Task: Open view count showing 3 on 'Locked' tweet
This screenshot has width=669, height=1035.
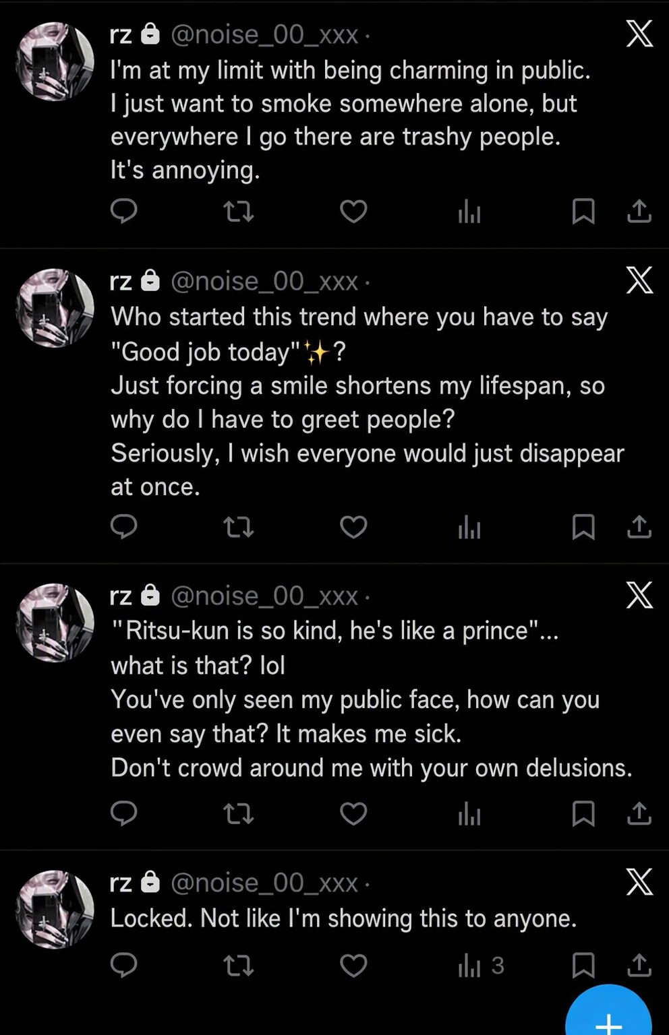Action: click(x=481, y=966)
